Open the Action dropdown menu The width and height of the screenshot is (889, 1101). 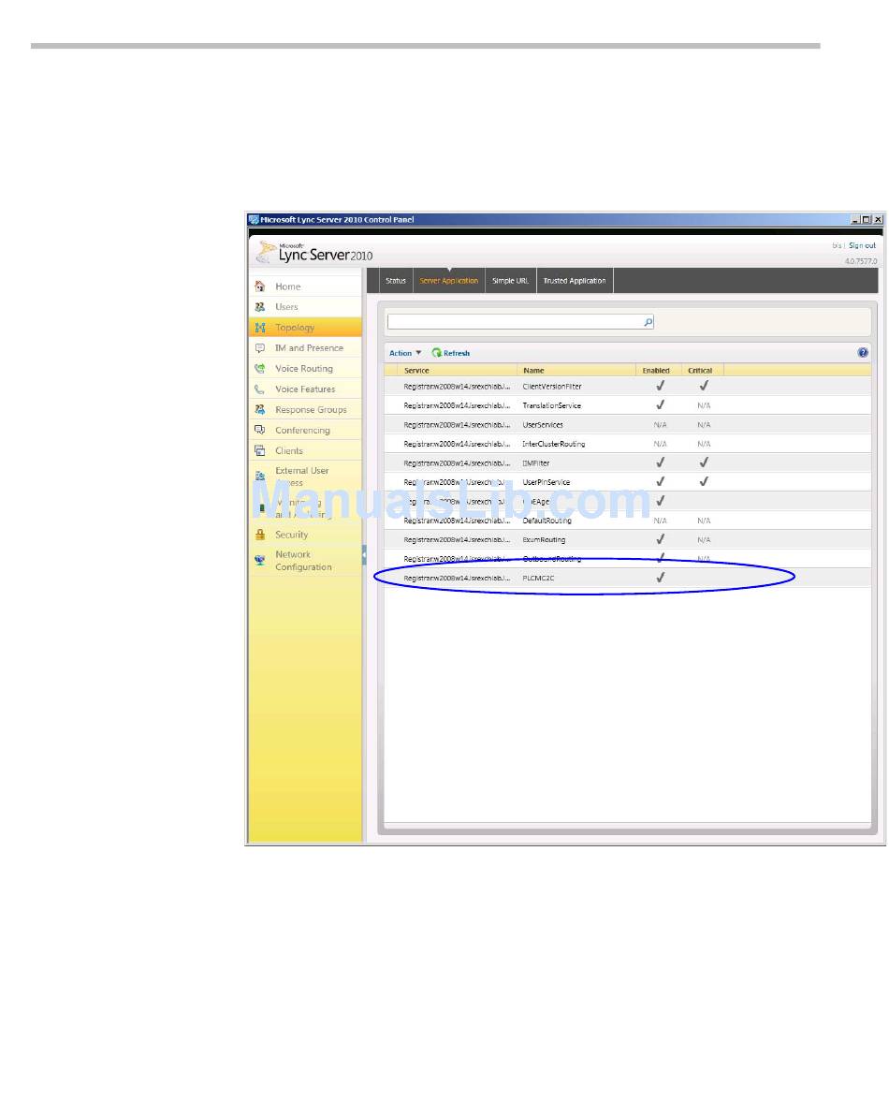[405, 352]
